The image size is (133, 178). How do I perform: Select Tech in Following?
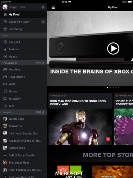(23, 106)
